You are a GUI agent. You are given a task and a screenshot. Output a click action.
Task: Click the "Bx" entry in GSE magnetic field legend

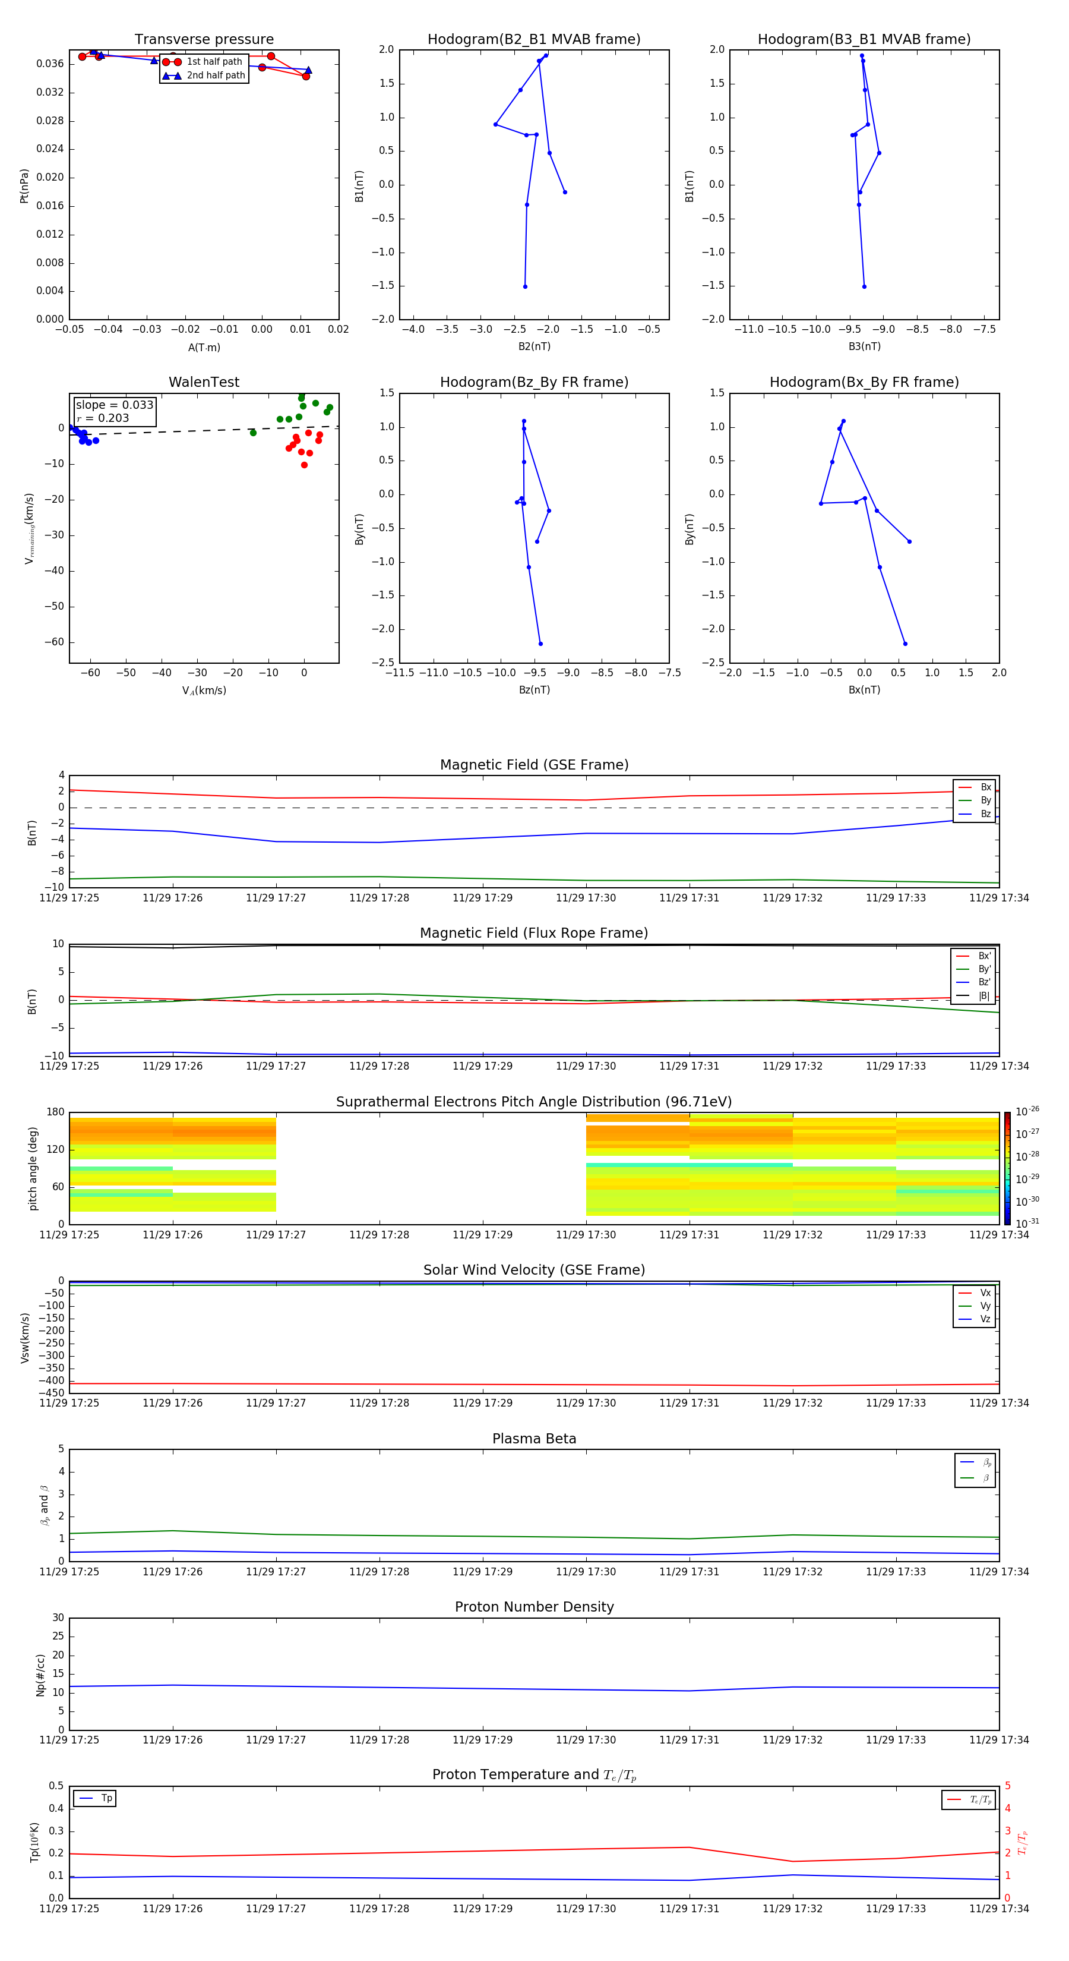(975, 787)
